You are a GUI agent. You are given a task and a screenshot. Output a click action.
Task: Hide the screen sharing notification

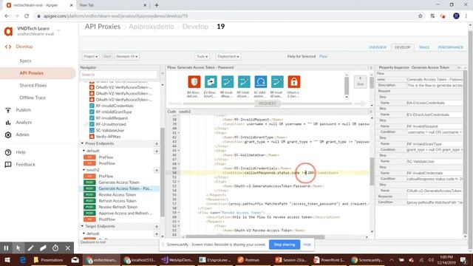[x=307, y=245]
